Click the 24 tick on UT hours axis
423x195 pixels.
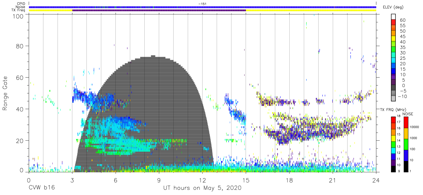point(376,181)
